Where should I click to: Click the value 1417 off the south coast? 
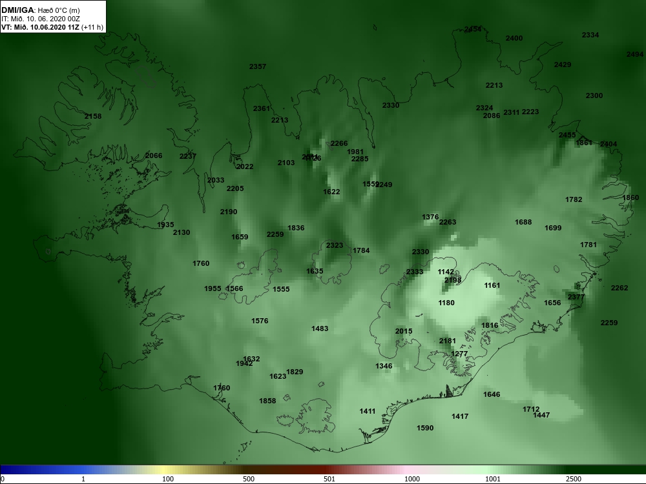pos(460,416)
